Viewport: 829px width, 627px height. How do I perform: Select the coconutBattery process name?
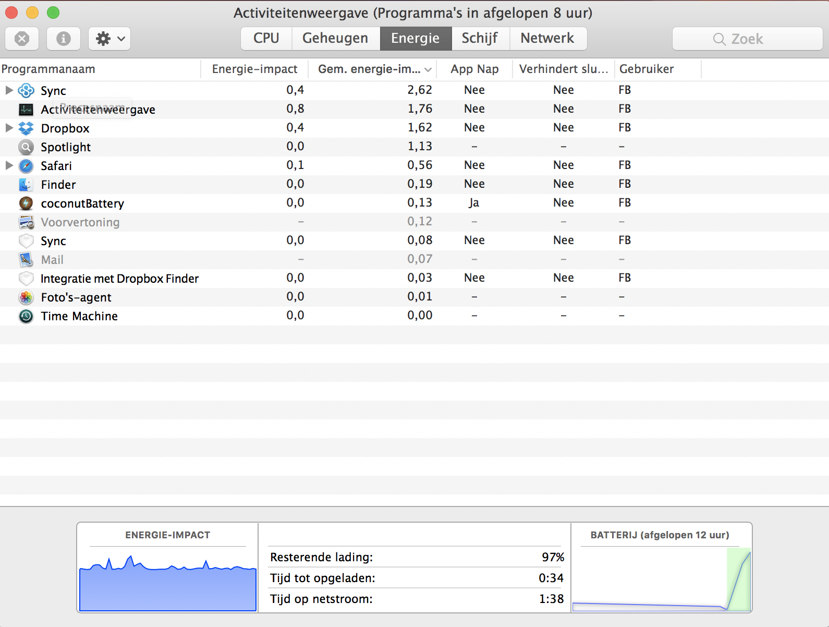[82, 203]
